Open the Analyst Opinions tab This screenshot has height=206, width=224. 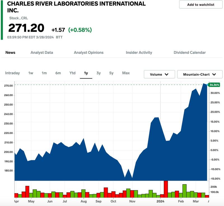point(88,52)
